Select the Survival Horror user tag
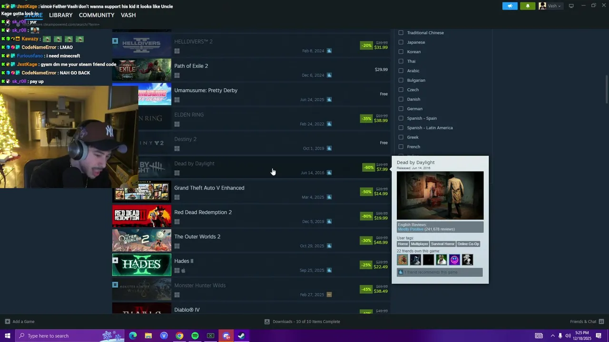This screenshot has height=342, width=609. click(x=442, y=244)
